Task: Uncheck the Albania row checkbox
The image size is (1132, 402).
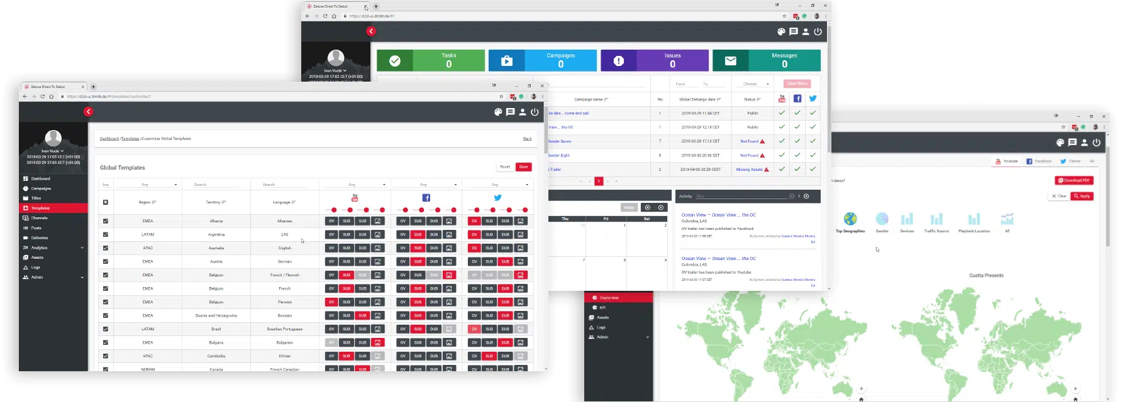Action: click(x=106, y=221)
